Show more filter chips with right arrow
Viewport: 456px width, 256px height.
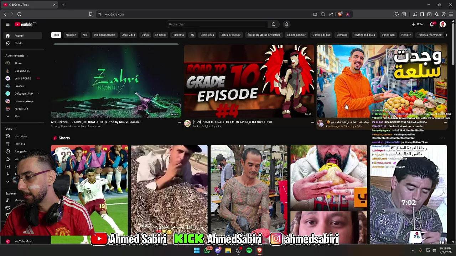(x=446, y=35)
